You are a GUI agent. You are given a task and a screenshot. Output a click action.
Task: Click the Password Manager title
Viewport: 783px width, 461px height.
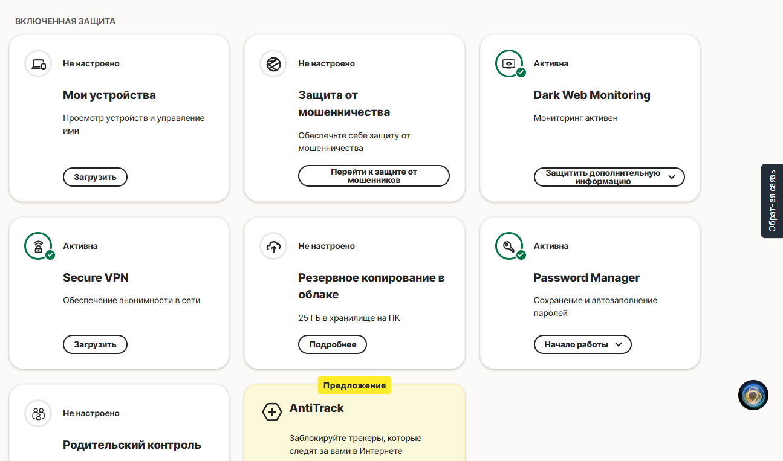[x=586, y=278]
